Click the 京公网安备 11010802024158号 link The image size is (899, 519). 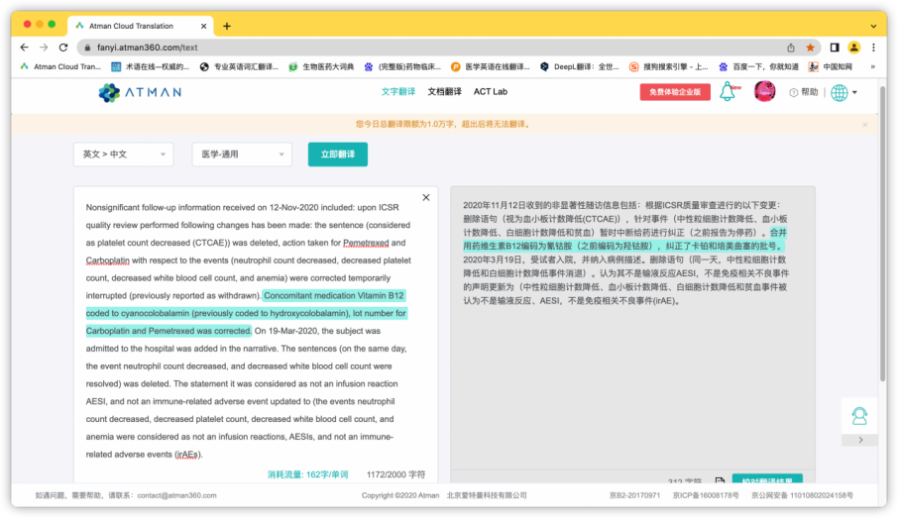802,495
